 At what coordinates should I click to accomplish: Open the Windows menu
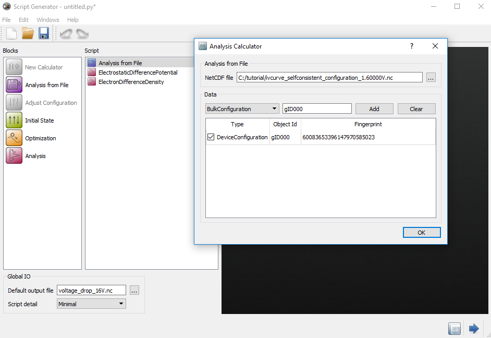coord(48,20)
